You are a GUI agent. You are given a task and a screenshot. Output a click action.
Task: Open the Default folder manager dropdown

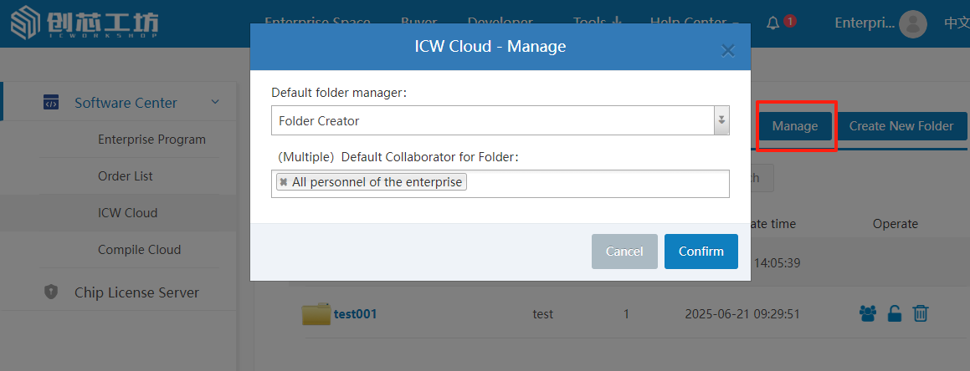[x=721, y=120]
